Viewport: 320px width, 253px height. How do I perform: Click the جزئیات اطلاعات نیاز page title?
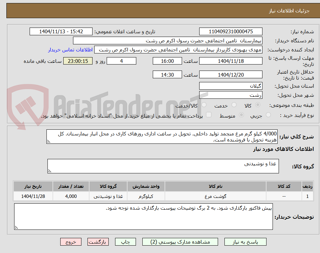[289, 11]
